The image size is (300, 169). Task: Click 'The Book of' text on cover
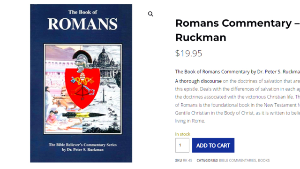tap(83, 12)
